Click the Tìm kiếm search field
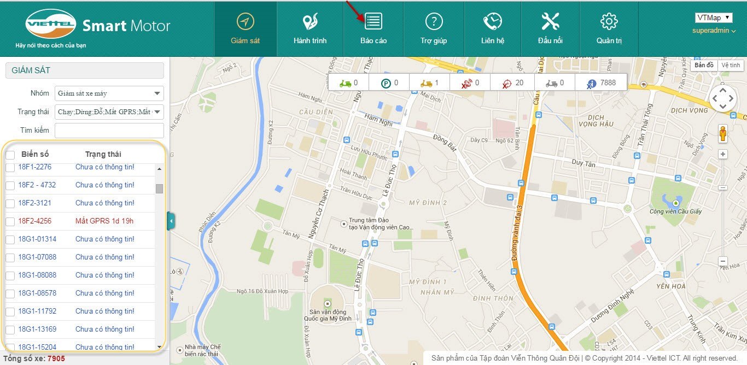The width and height of the screenshot is (747, 365). 109,131
